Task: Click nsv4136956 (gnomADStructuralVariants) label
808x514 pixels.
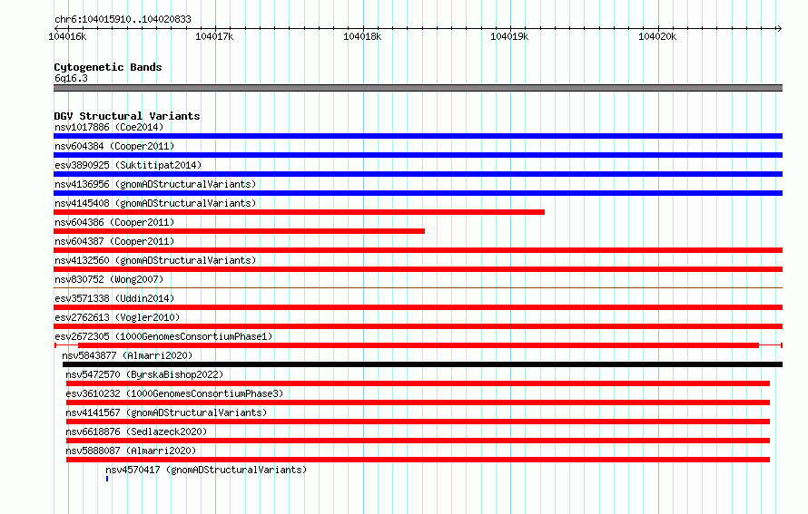Action: (155, 184)
